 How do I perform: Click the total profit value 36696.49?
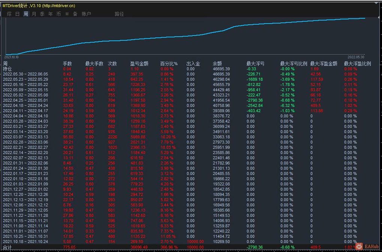(139, 247)
